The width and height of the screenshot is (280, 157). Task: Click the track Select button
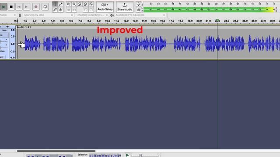point(2,57)
